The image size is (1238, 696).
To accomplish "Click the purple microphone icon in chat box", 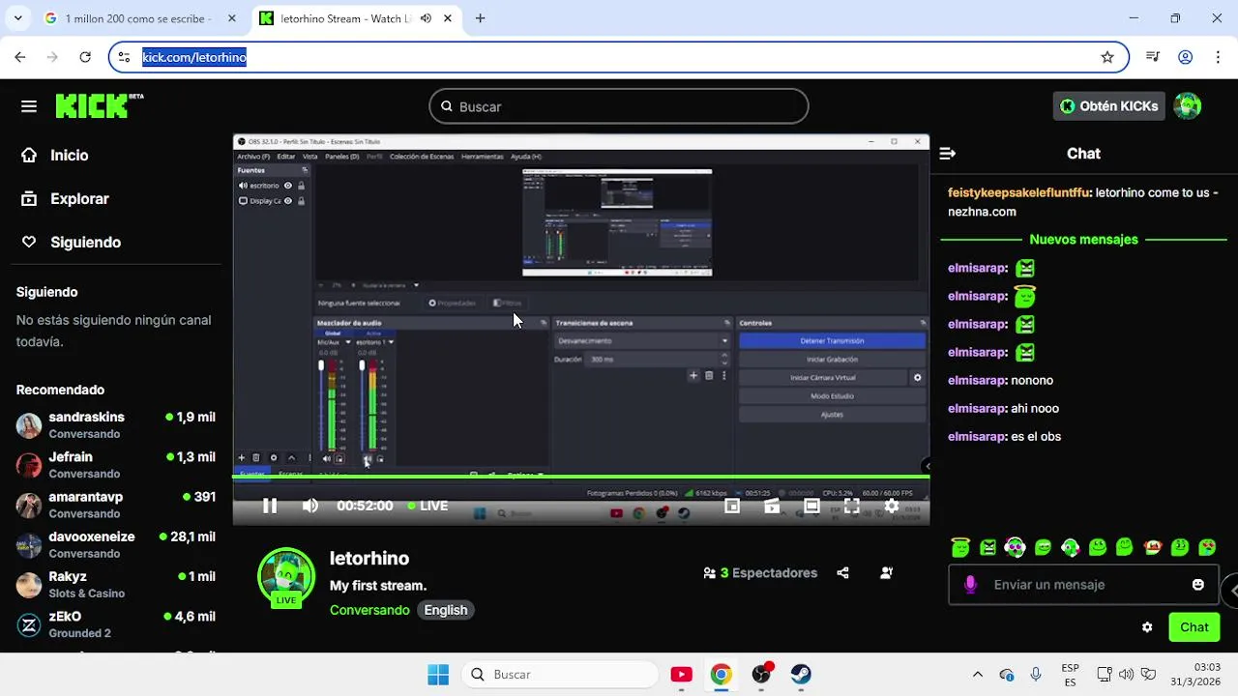I will click(970, 585).
